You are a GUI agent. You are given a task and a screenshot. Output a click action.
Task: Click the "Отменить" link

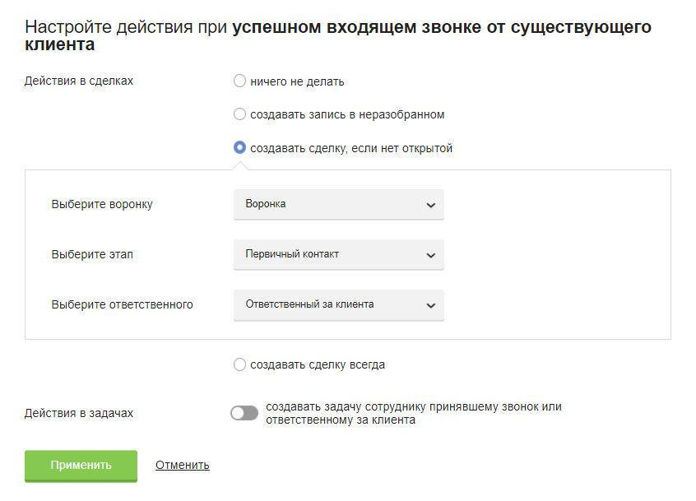[x=183, y=465]
